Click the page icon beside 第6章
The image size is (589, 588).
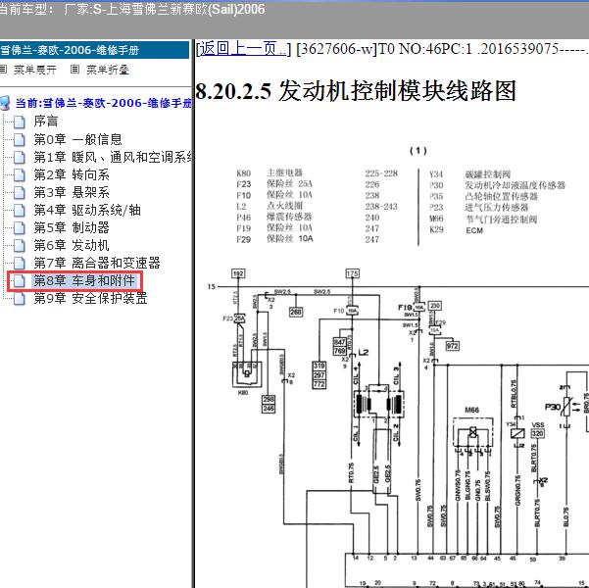[x=20, y=245]
